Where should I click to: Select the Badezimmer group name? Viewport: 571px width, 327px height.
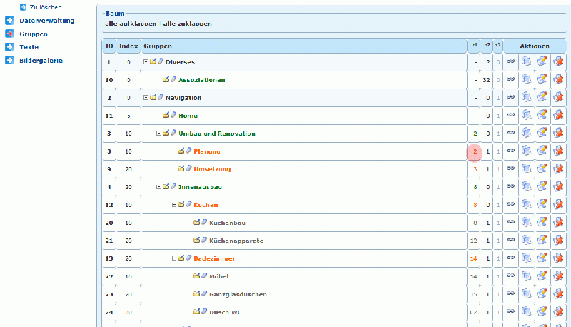[215, 258]
